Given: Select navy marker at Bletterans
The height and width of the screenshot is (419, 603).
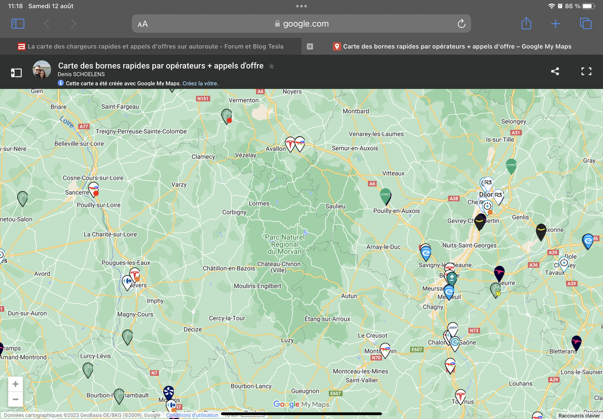Looking at the screenshot, I should tap(576, 343).
